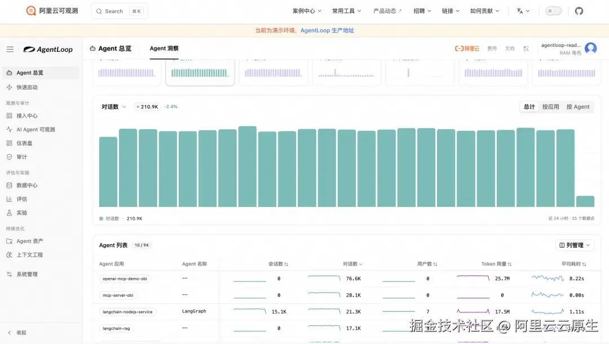Click the 25.7M token usage value
609x344 pixels.
click(x=502, y=279)
